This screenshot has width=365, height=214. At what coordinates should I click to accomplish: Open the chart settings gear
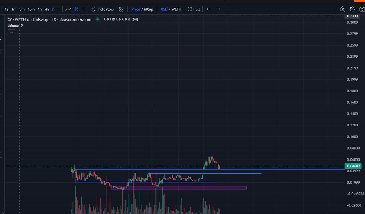pos(352,9)
